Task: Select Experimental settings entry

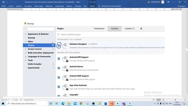Action: point(33,68)
